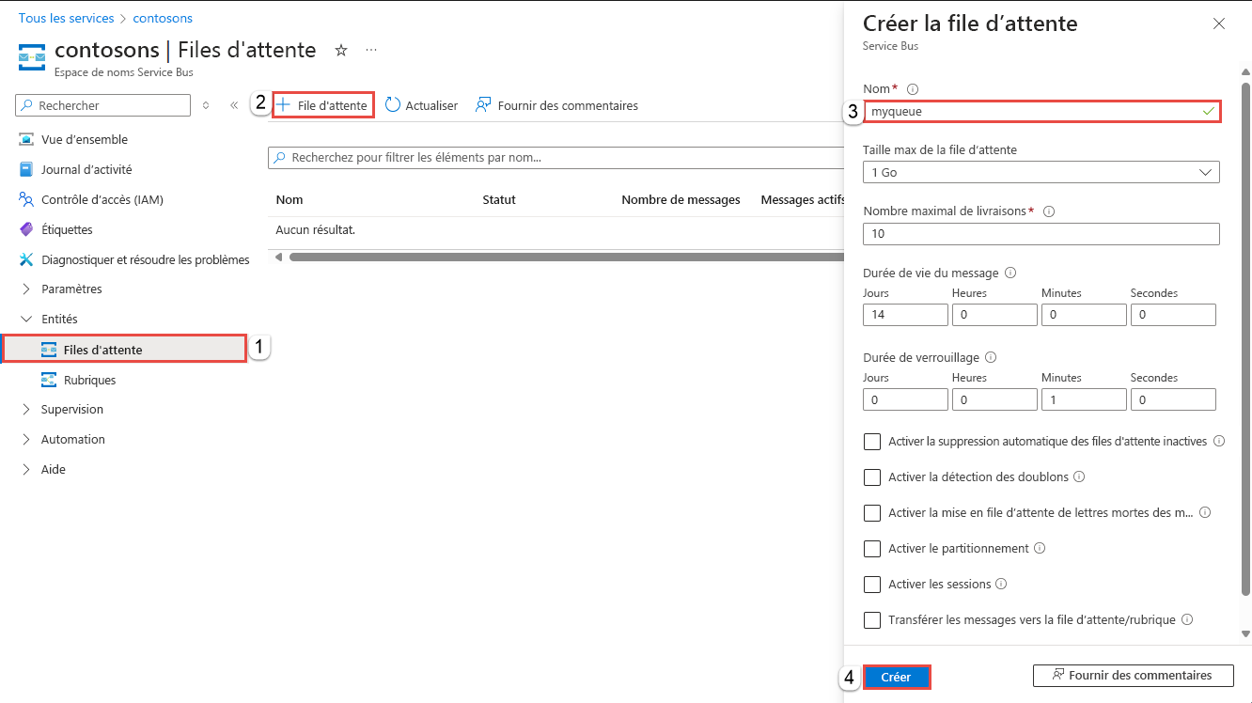The height and width of the screenshot is (703, 1252).
Task: Click the horizontal scrollbar under the queue table
Action: pos(567,257)
